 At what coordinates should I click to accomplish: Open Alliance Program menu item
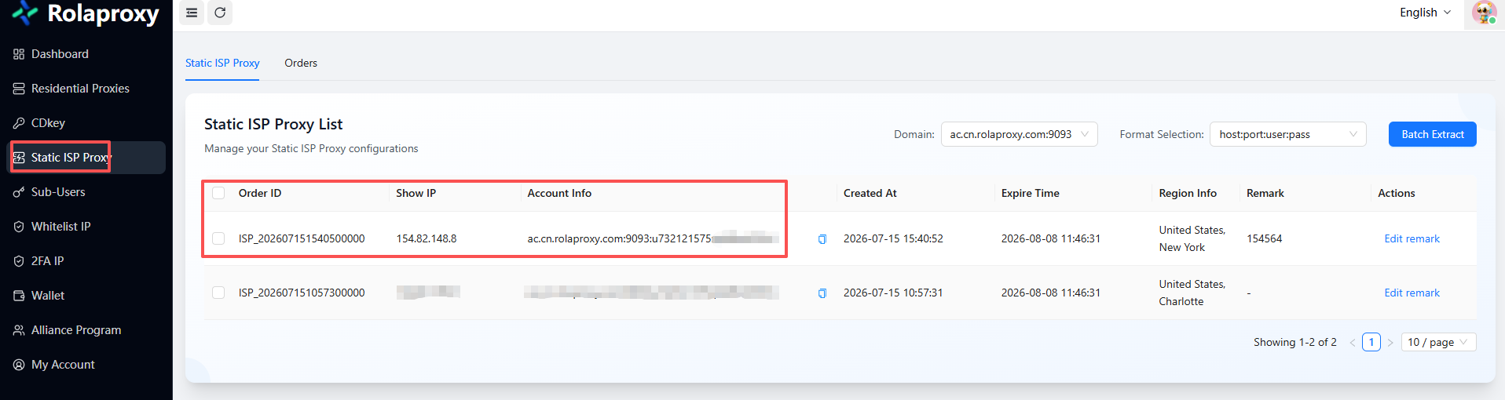(x=86, y=330)
